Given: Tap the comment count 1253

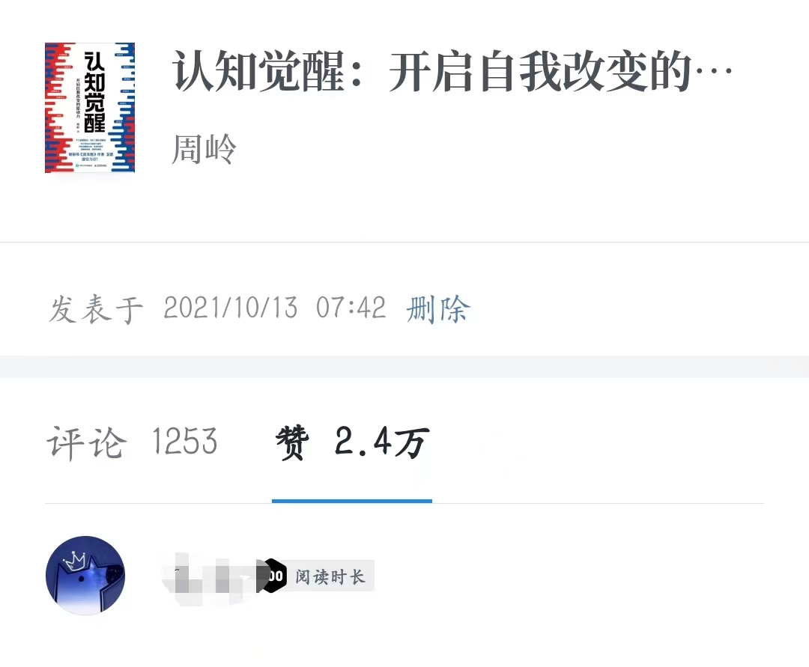Looking at the screenshot, I should coord(185,442).
